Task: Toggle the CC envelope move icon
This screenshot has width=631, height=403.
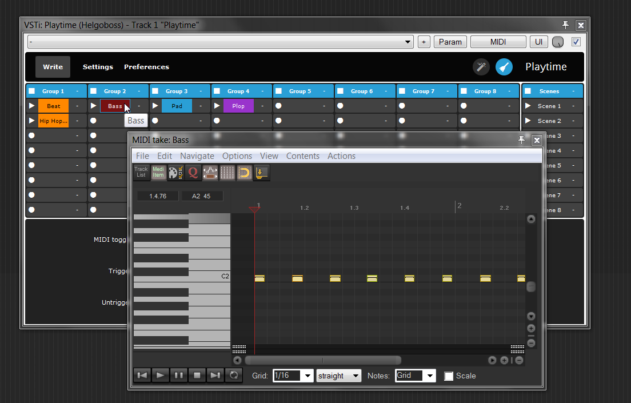Action: pos(210,173)
